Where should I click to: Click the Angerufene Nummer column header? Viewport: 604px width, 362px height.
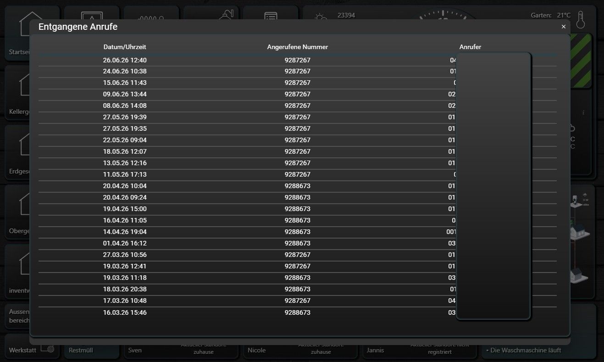click(298, 47)
